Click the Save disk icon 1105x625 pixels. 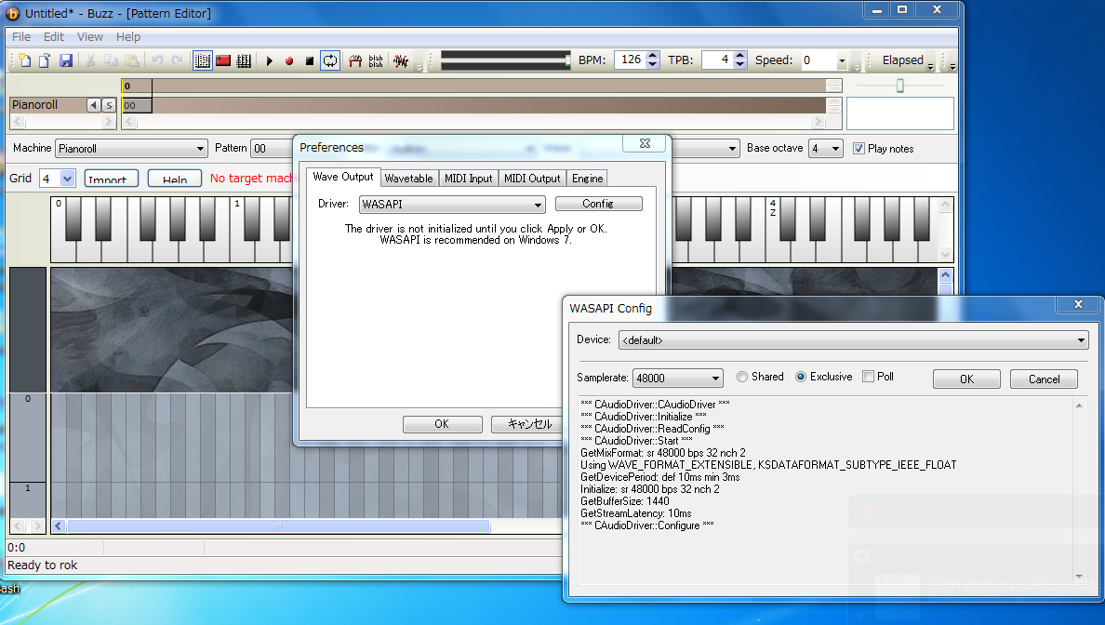click(x=66, y=60)
